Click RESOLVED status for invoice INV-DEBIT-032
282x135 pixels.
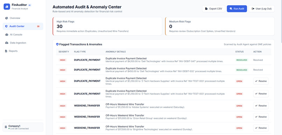pos(242,70)
